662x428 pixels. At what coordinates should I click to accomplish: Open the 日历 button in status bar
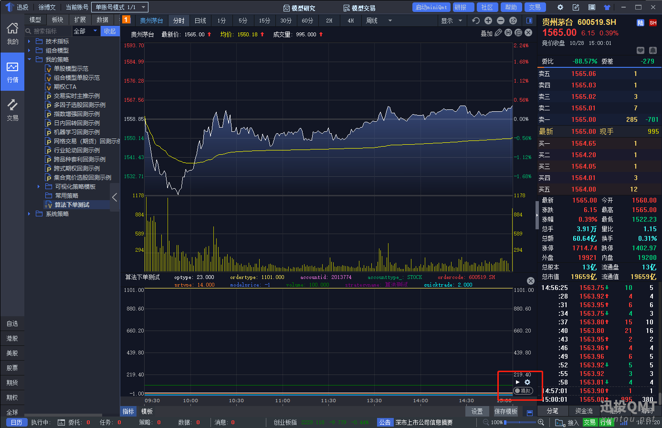[x=17, y=422]
